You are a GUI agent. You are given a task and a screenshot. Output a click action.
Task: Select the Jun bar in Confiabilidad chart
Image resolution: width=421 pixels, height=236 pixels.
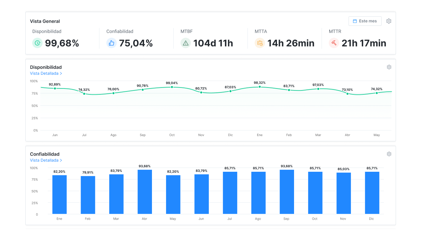coord(202,194)
